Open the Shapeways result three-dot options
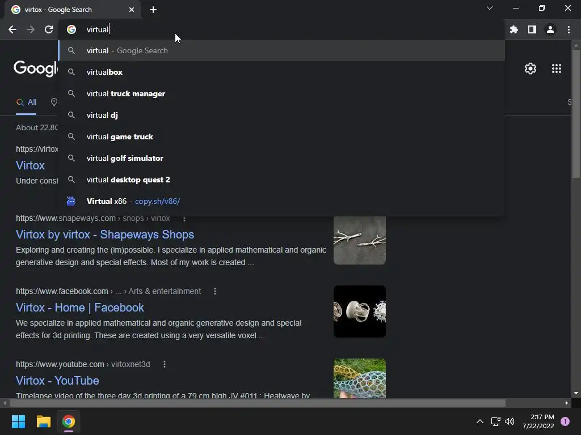 pyautogui.click(x=184, y=219)
